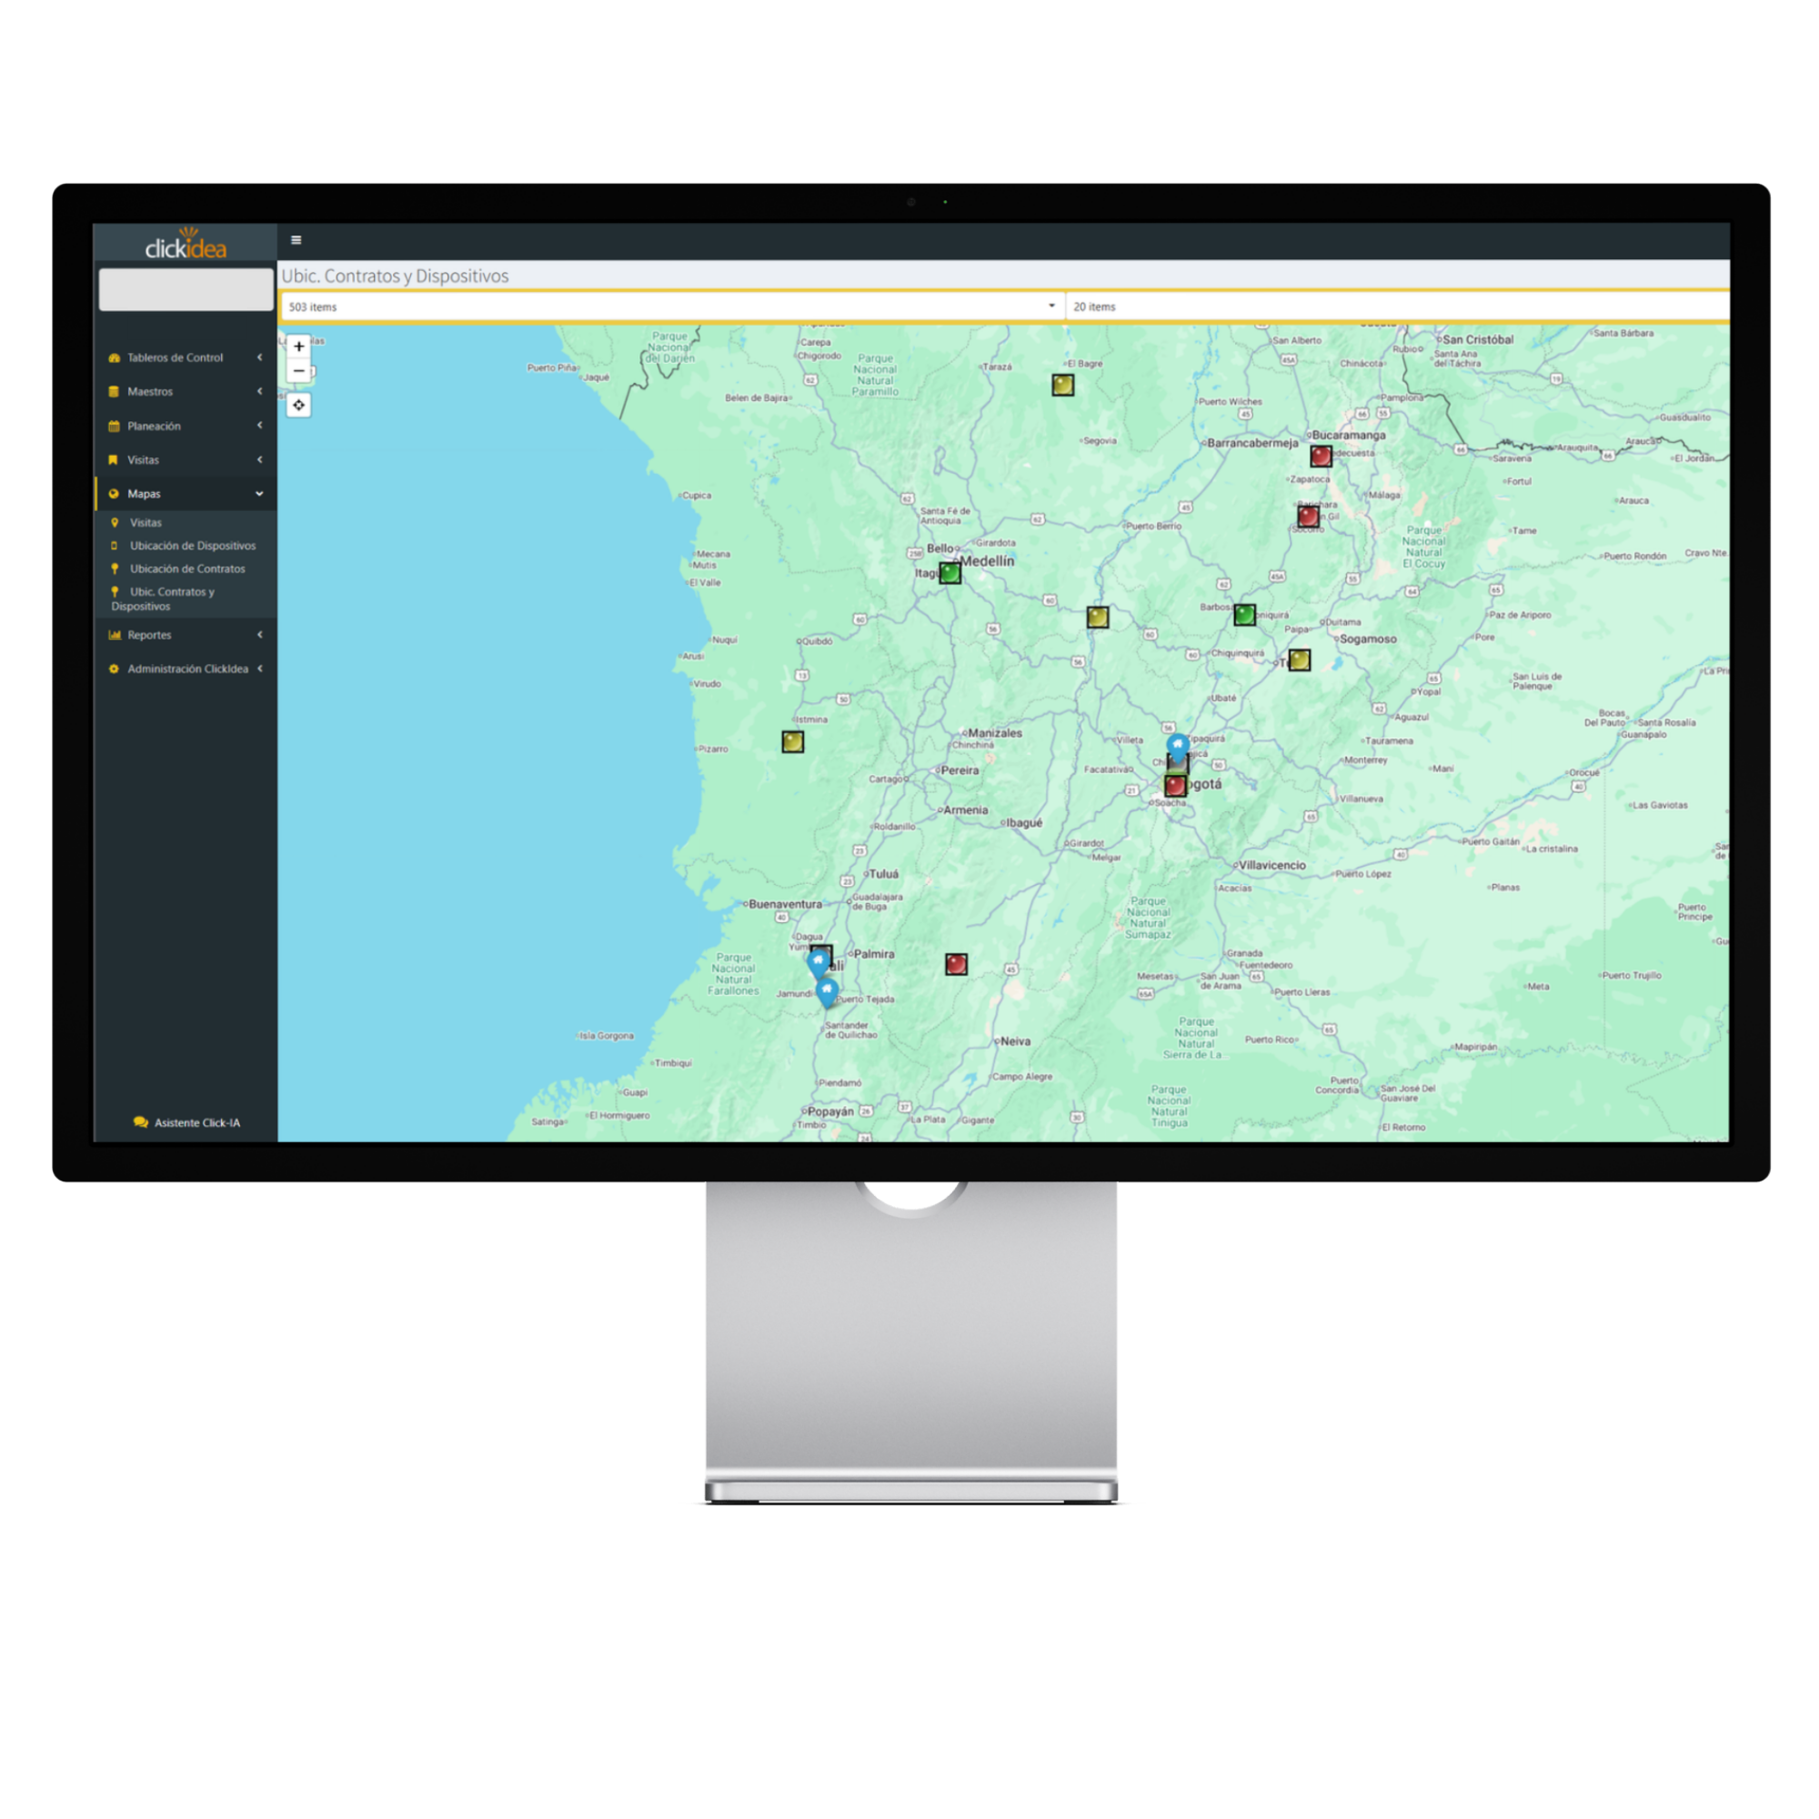Viewport: 1819px width, 1819px height.
Task: Click the Reportes chart icon
Action: 115,635
